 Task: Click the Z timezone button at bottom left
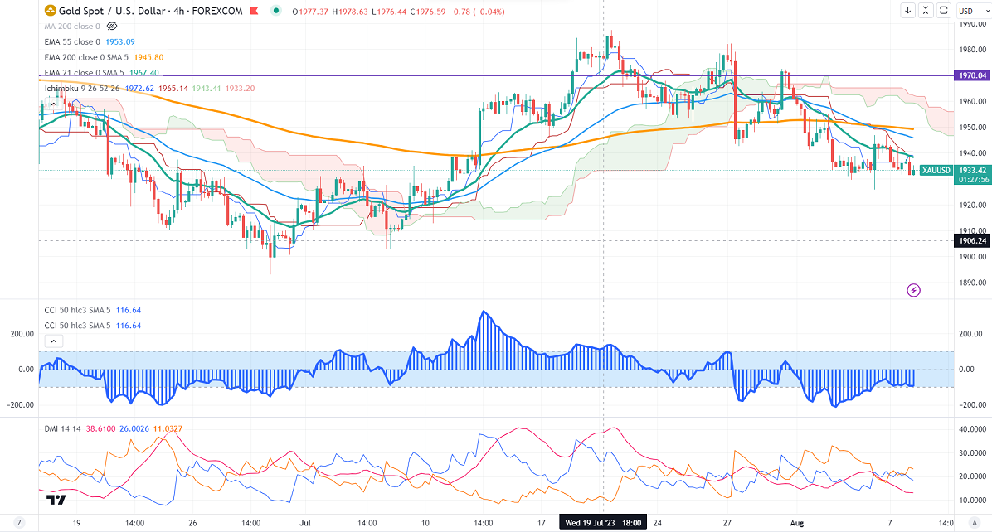[x=20, y=523]
